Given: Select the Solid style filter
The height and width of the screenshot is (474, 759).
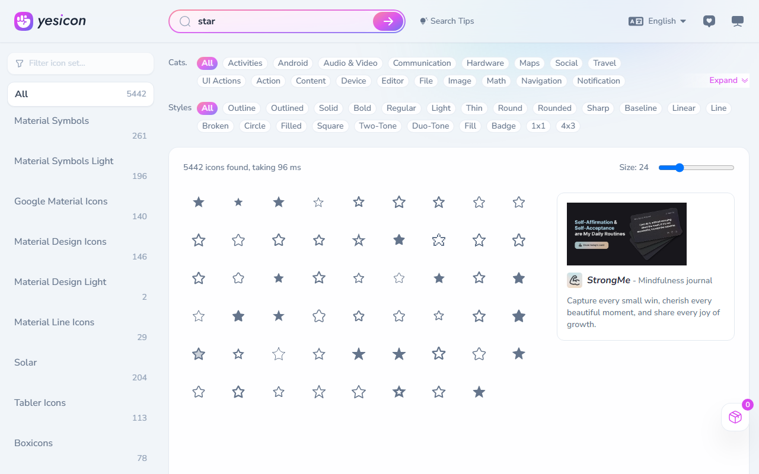Looking at the screenshot, I should pyautogui.click(x=329, y=108).
